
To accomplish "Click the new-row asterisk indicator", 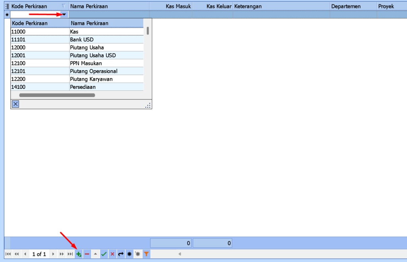I will 7,15.
